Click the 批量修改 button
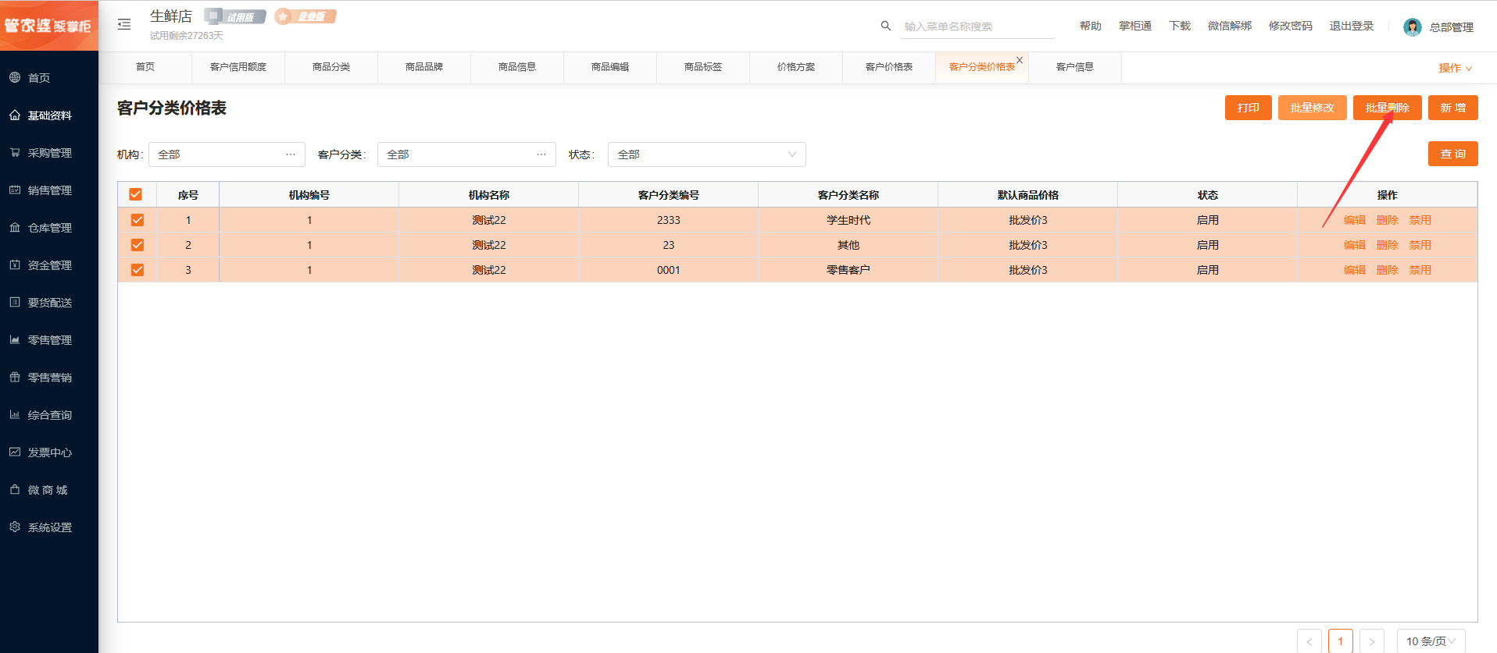Image resolution: width=1497 pixels, height=653 pixels. 1313,108
